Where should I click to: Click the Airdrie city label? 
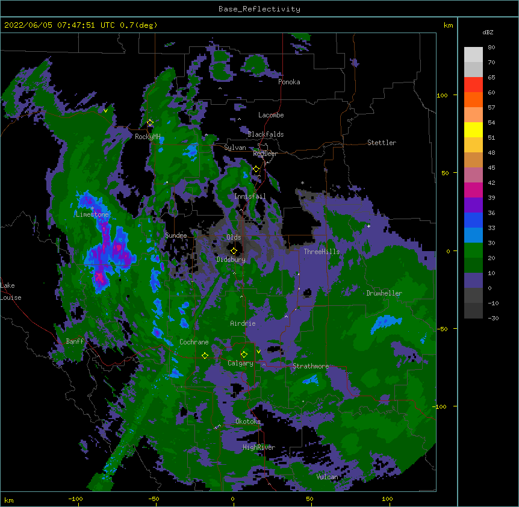(243, 323)
